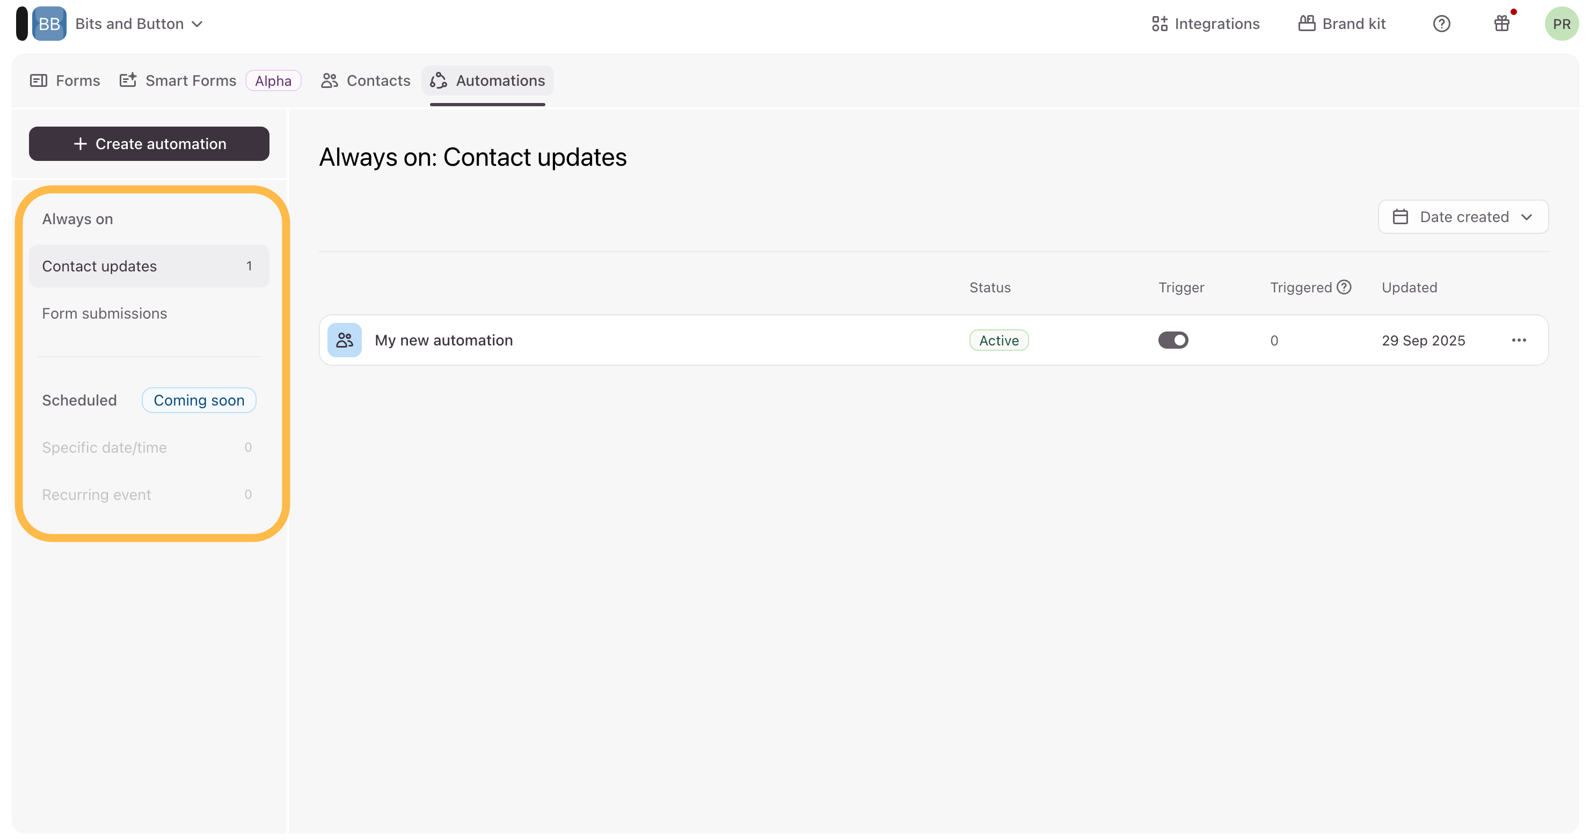Open the three-dot menu for My new automation

[1519, 341]
